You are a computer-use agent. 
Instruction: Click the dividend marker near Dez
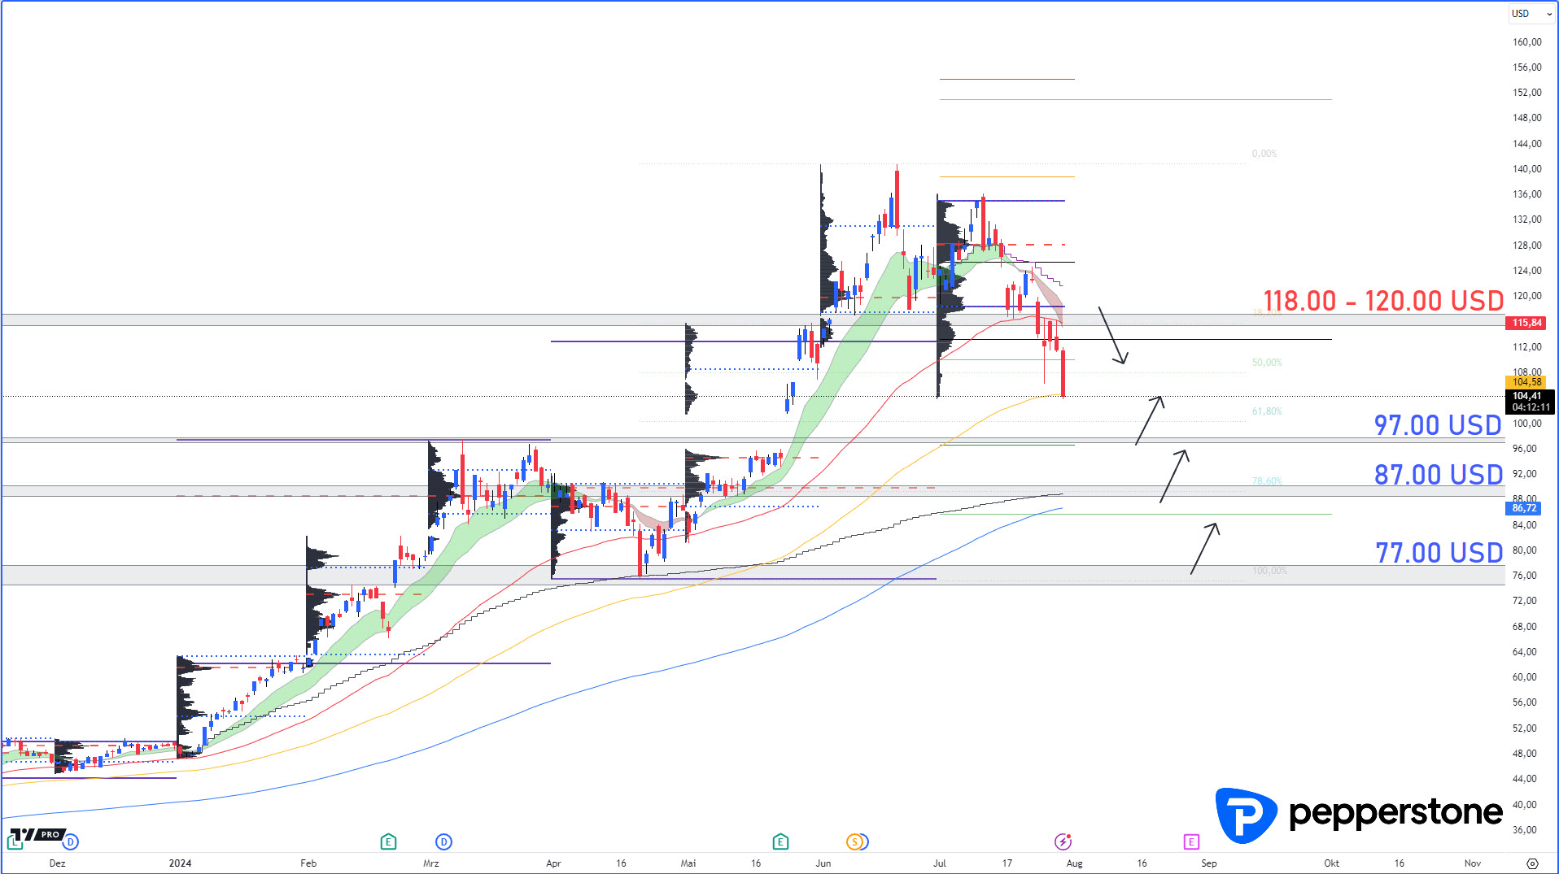tap(71, 841)
